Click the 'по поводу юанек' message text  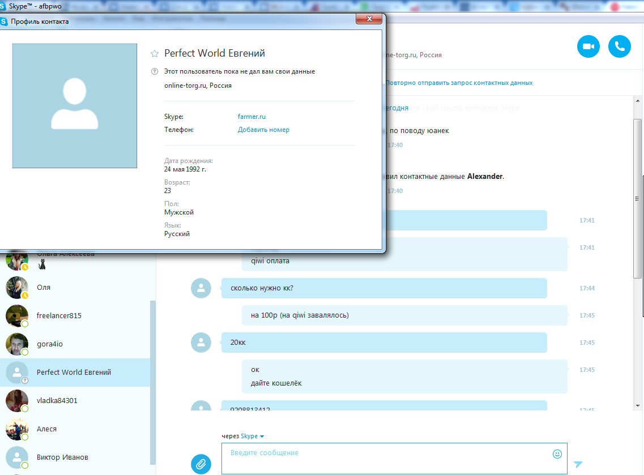pyautogui.click(x=419, y=131)
